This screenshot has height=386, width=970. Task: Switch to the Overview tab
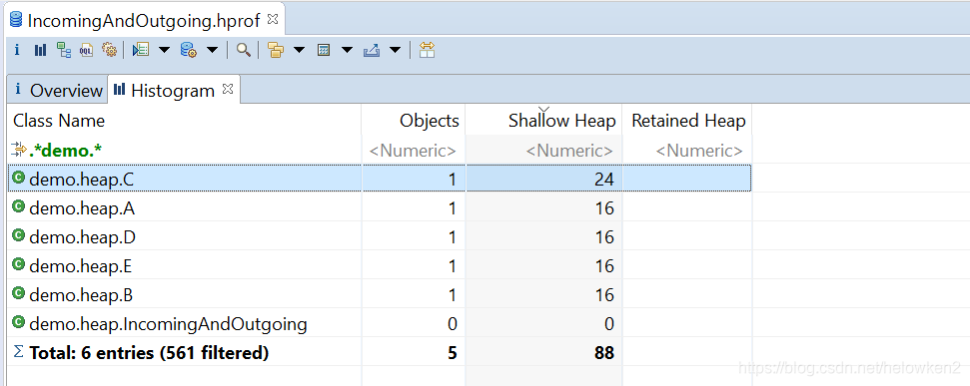click(58, 90)
